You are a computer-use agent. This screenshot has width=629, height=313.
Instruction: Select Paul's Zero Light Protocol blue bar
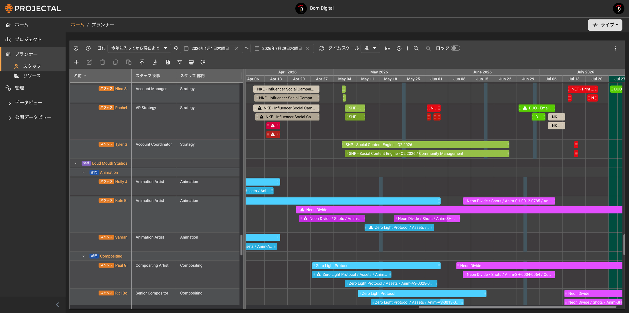coord(376,266)
